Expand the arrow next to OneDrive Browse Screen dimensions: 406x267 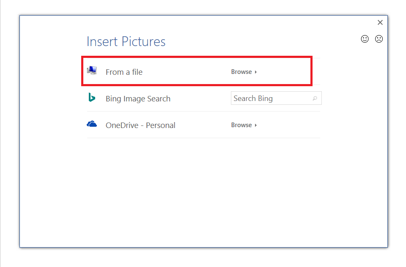(256, 125)
